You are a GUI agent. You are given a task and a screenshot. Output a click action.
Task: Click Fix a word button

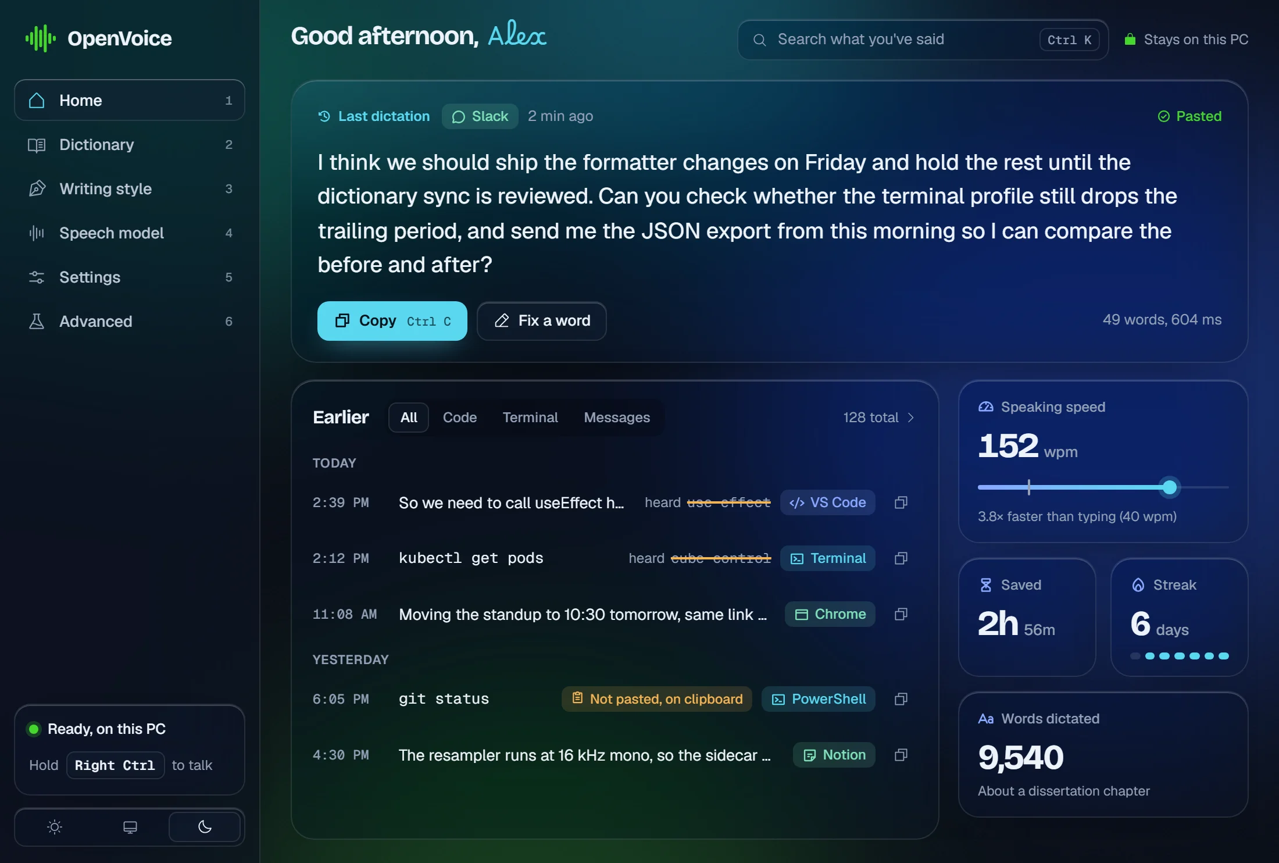point(542,321)
